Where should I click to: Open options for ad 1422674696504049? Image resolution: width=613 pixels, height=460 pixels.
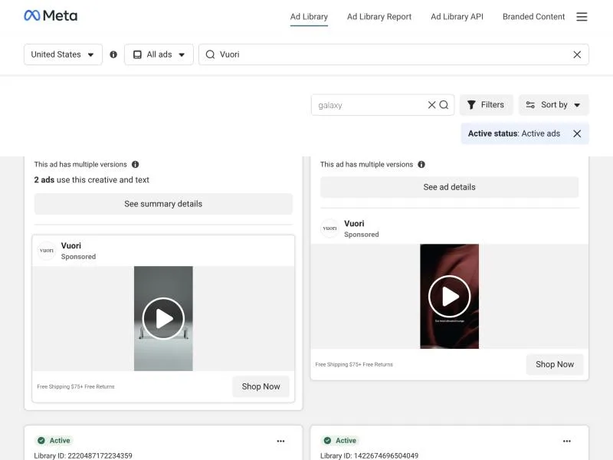pos(567,441)
